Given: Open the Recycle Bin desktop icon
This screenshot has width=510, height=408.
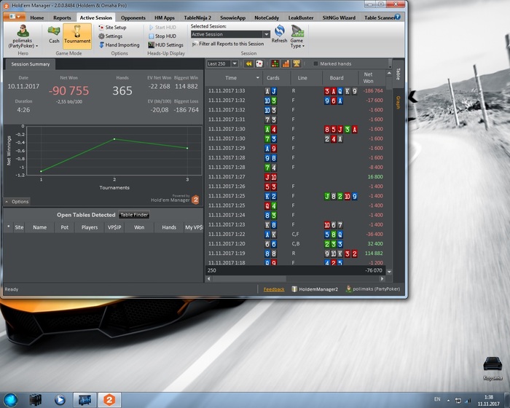Looking at the screenshot, I should (493, 369).
